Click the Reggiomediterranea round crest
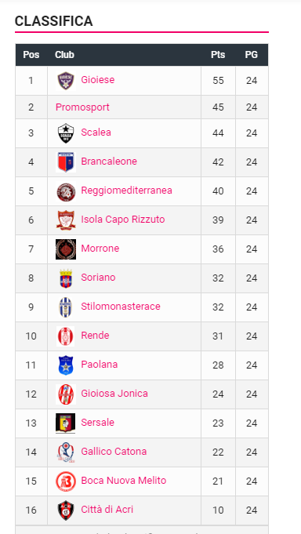301x534 pixels. [66, 191]
